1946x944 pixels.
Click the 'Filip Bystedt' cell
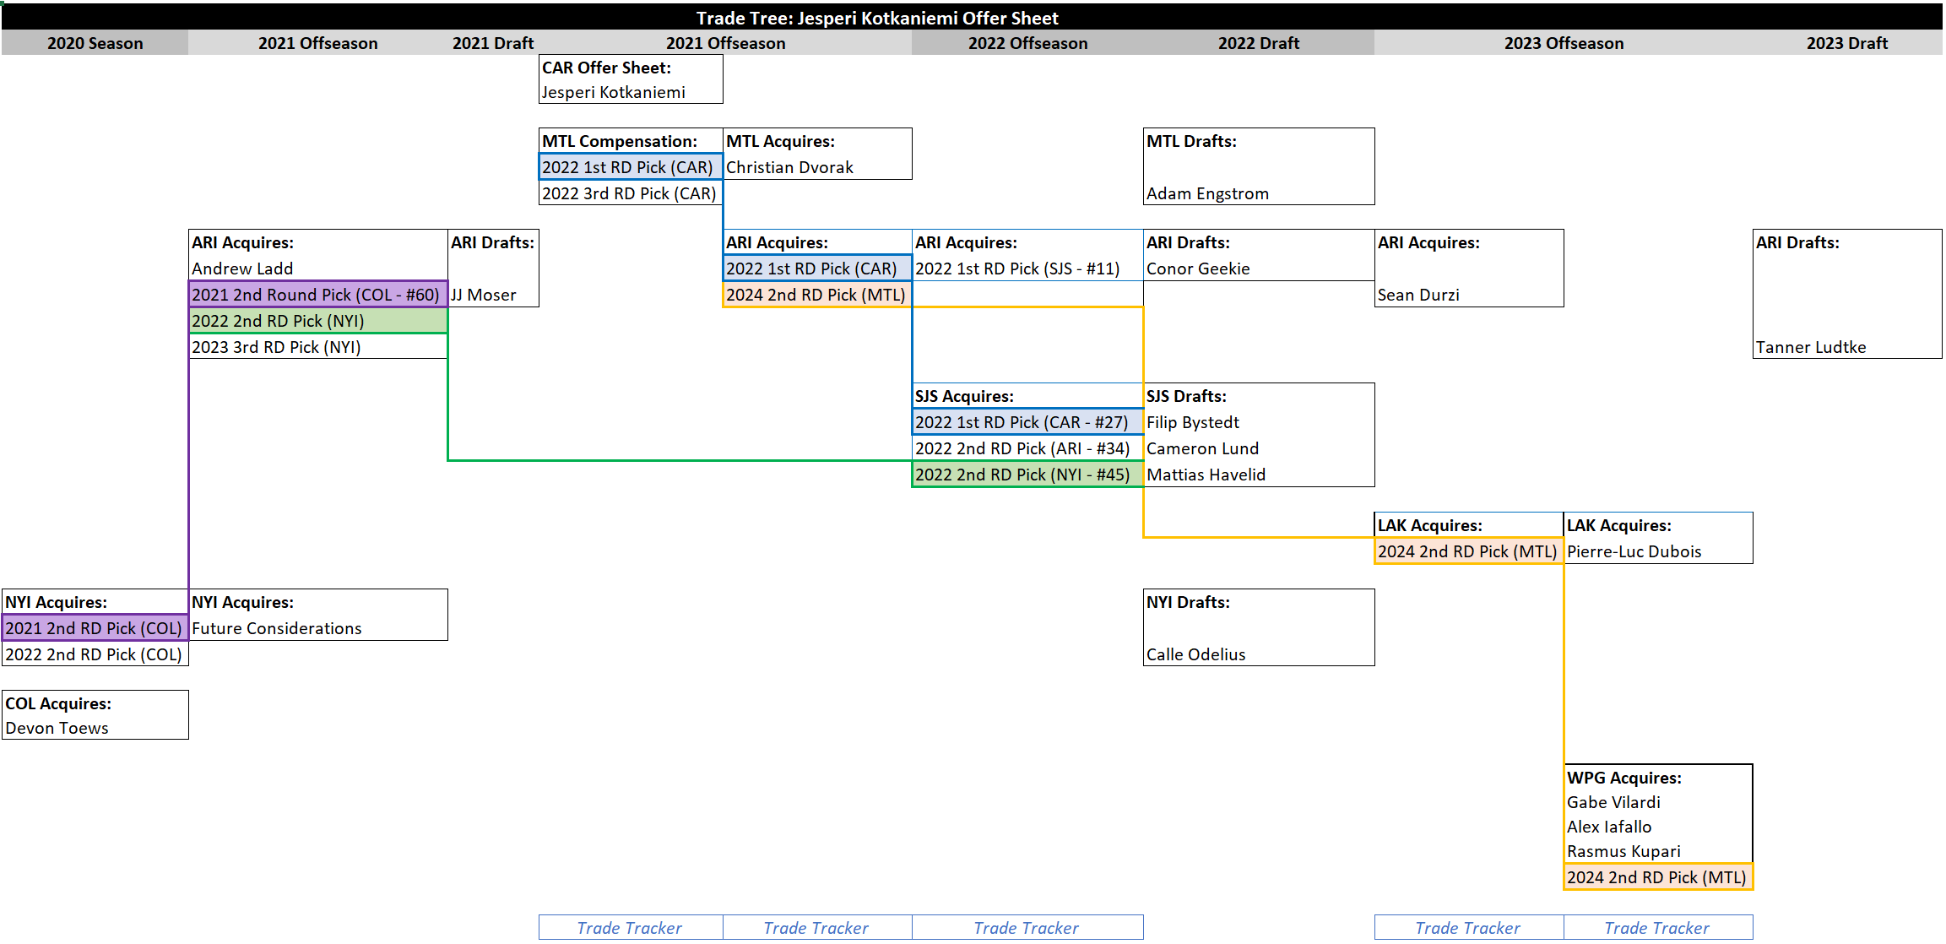coord(1259,422)
